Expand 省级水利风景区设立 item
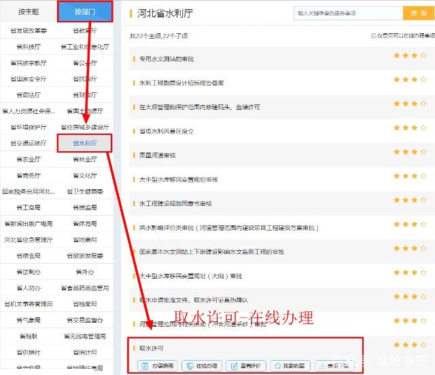 [166, 131]
